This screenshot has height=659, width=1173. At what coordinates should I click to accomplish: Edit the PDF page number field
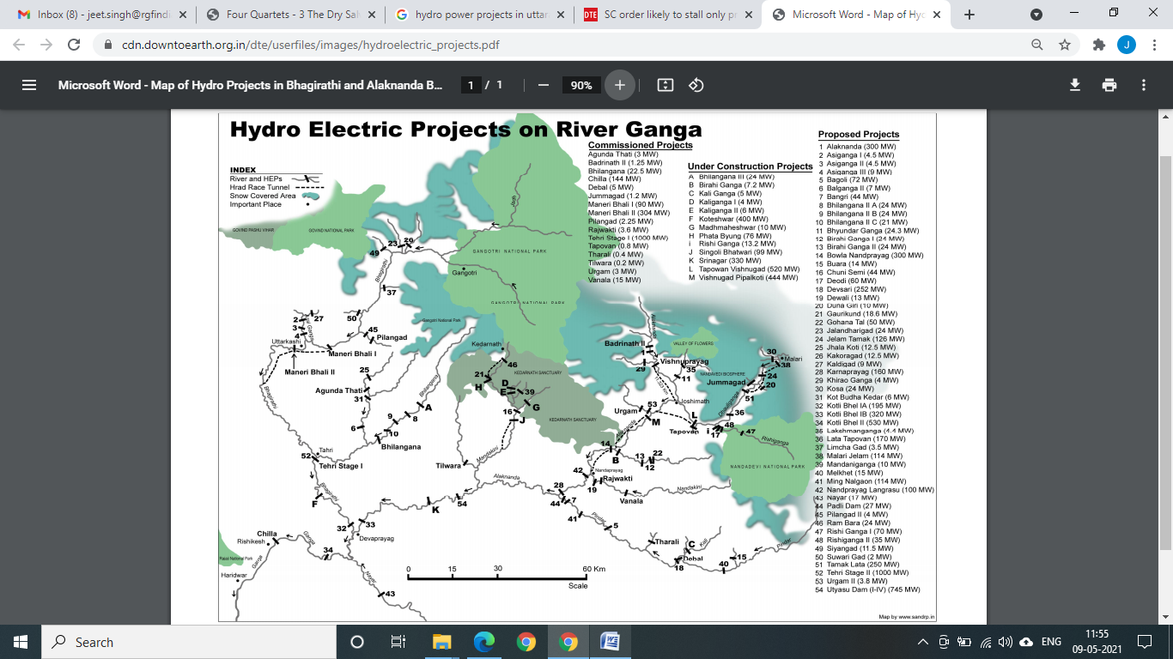(471, 85)
